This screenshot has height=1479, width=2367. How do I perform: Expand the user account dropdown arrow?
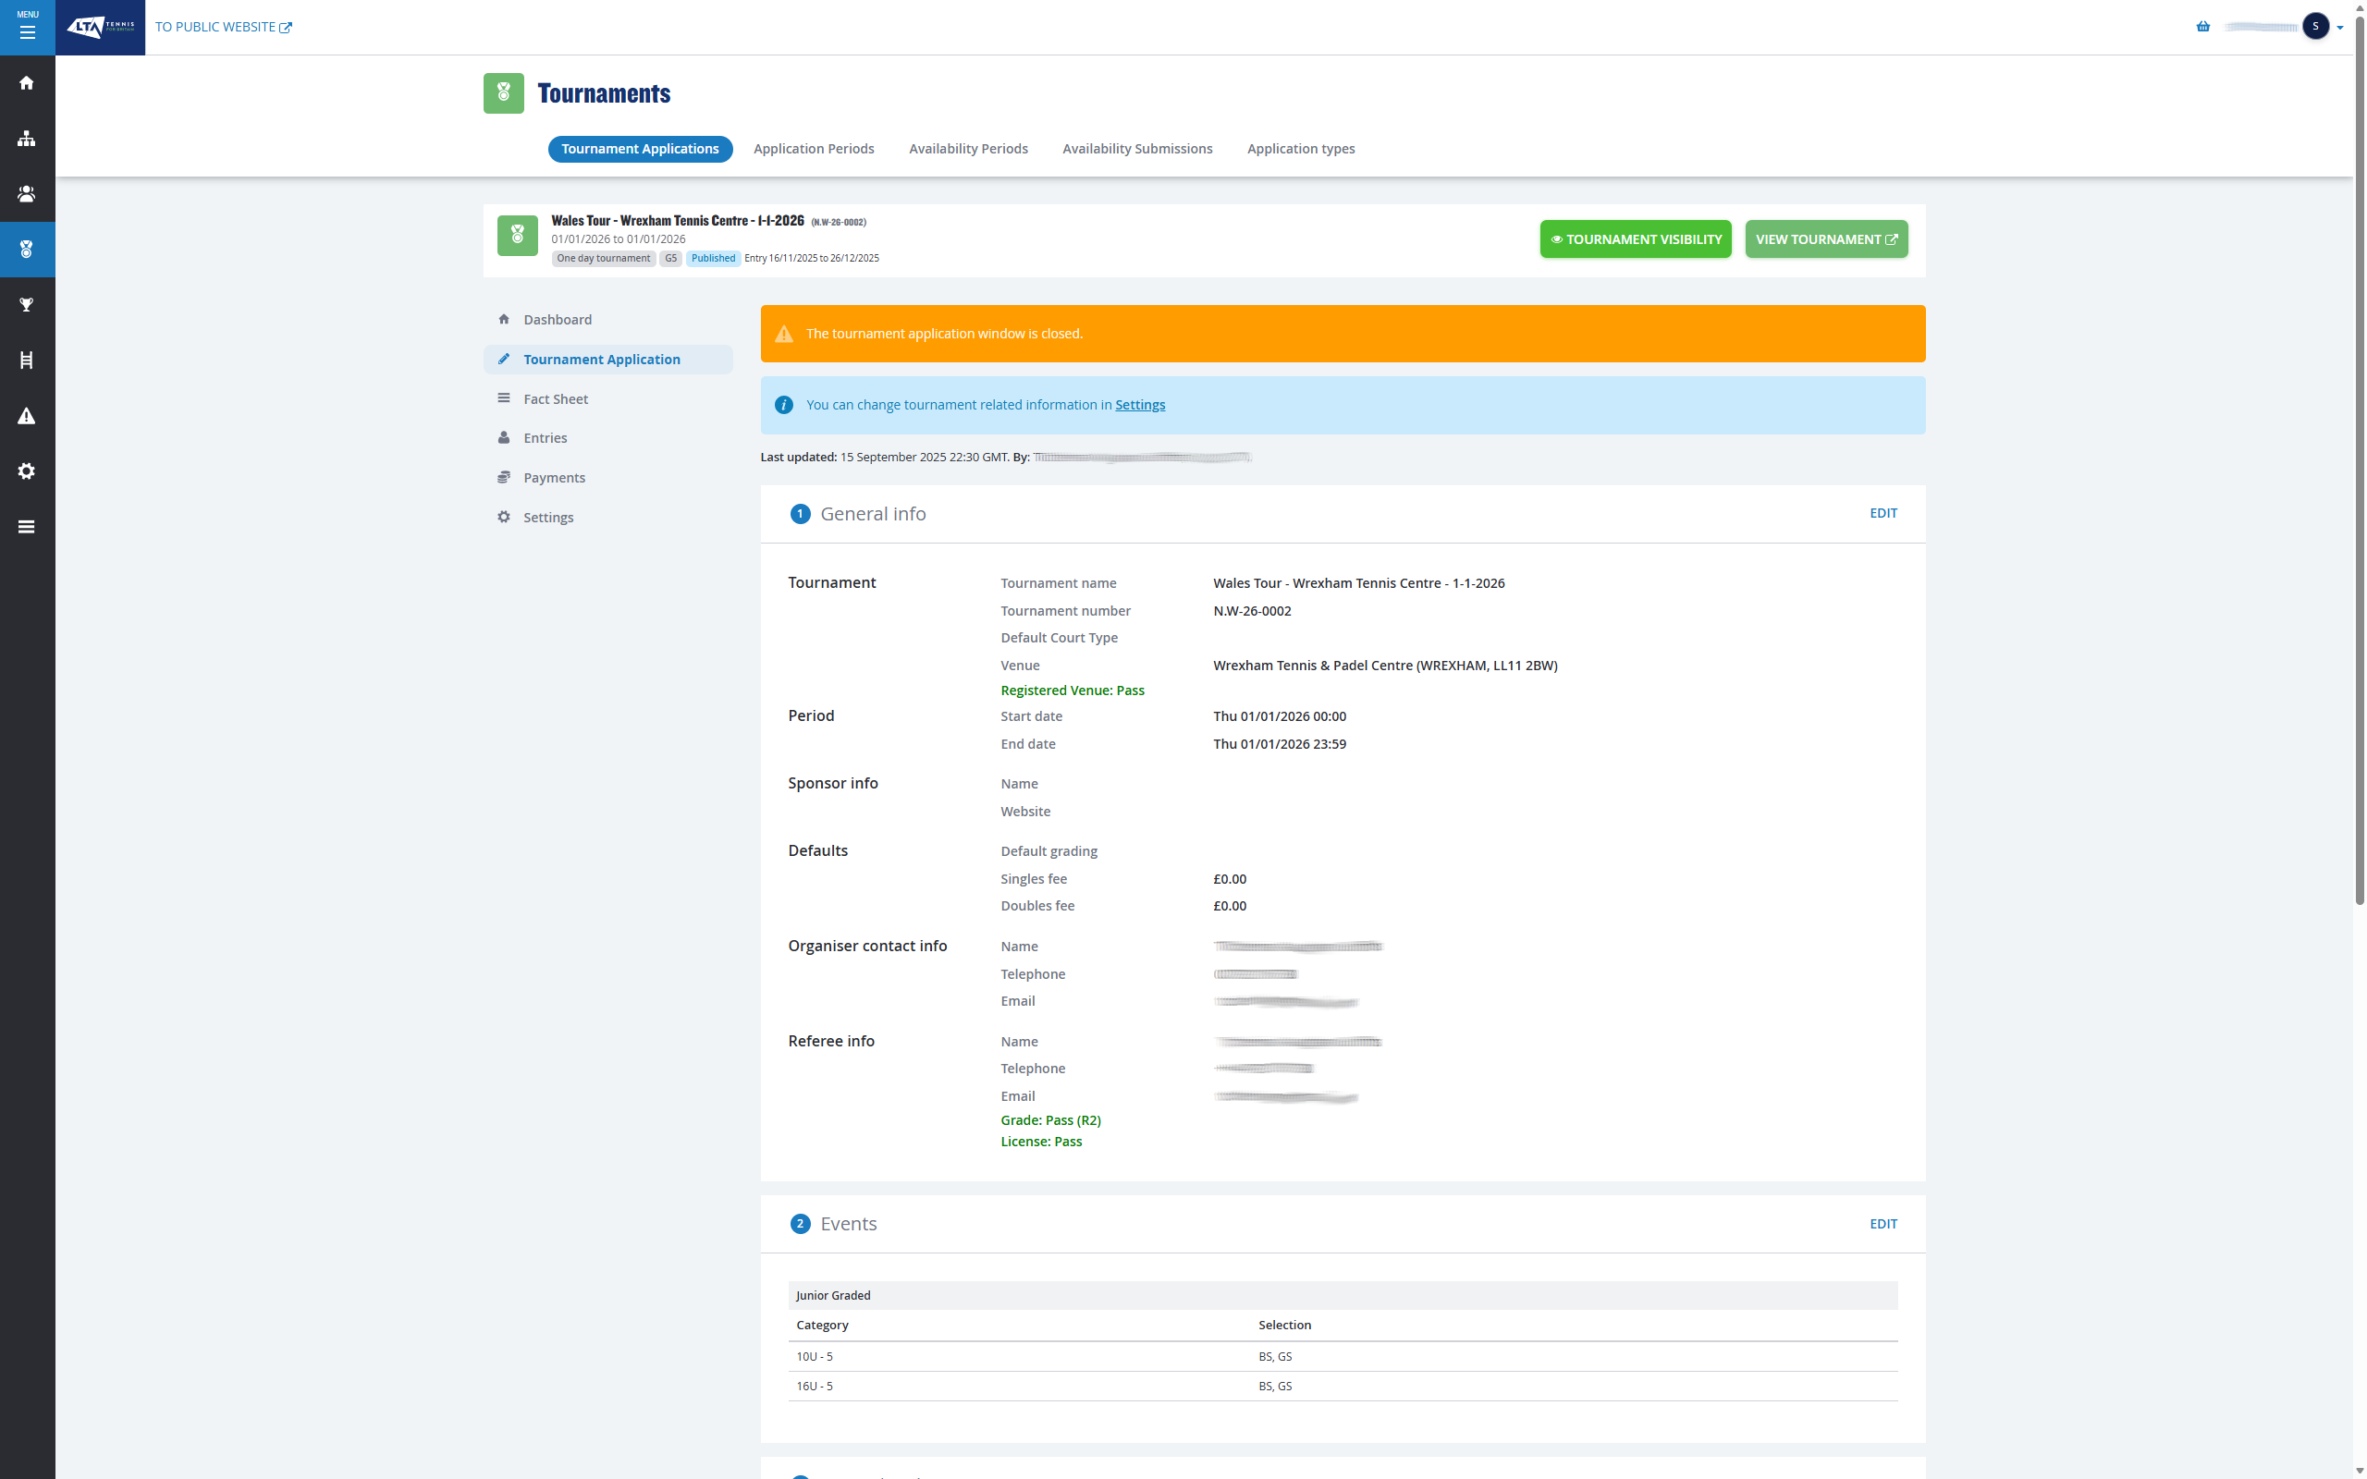(x=2339, y=28)
